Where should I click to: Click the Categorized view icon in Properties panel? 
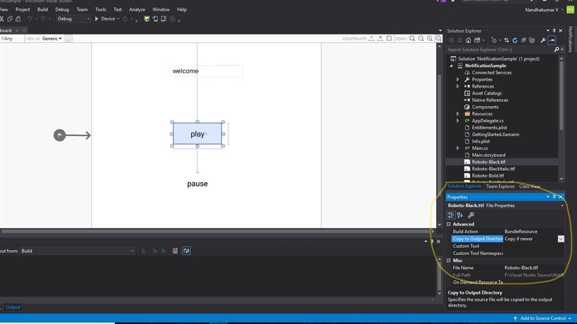click(x=451, y=215)
